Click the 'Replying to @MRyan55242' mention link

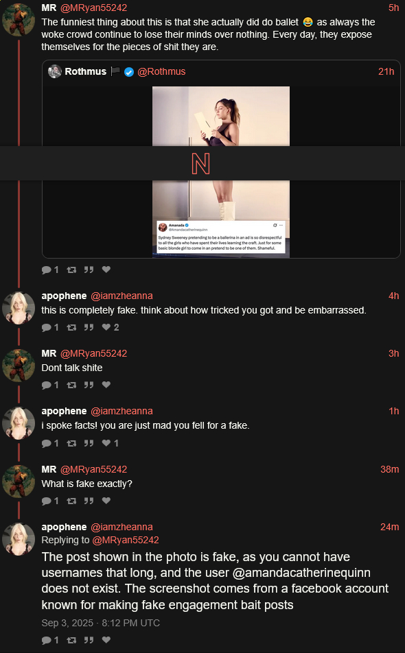[126, 540]
